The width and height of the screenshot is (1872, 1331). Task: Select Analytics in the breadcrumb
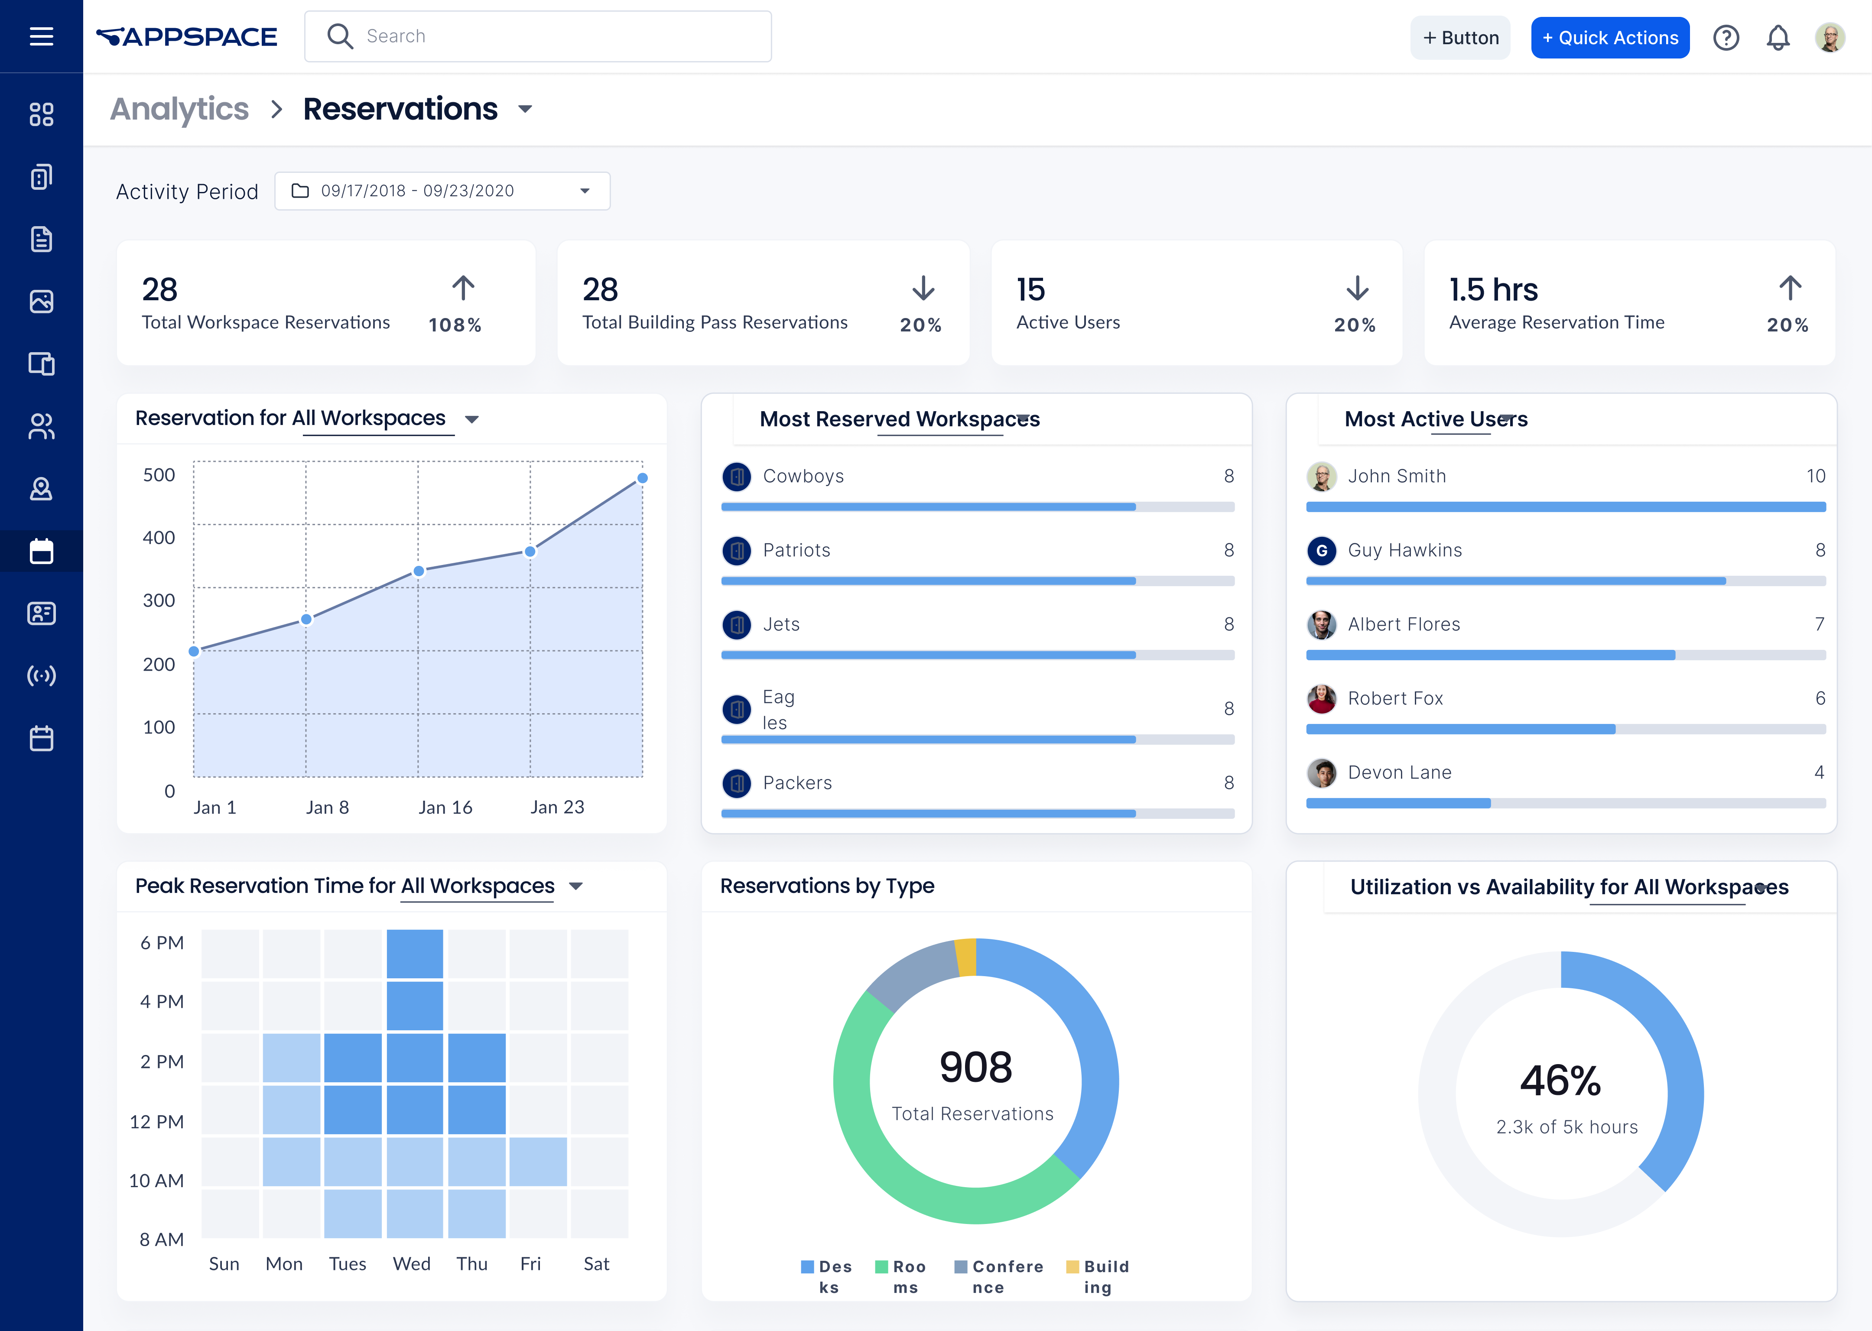pyautogui.click(x=179, y=108)
